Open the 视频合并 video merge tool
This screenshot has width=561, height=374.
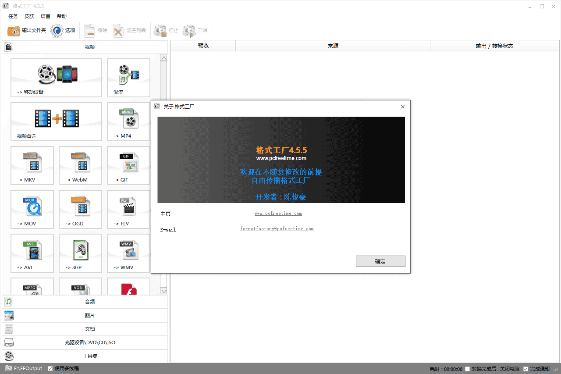point(56,122)
